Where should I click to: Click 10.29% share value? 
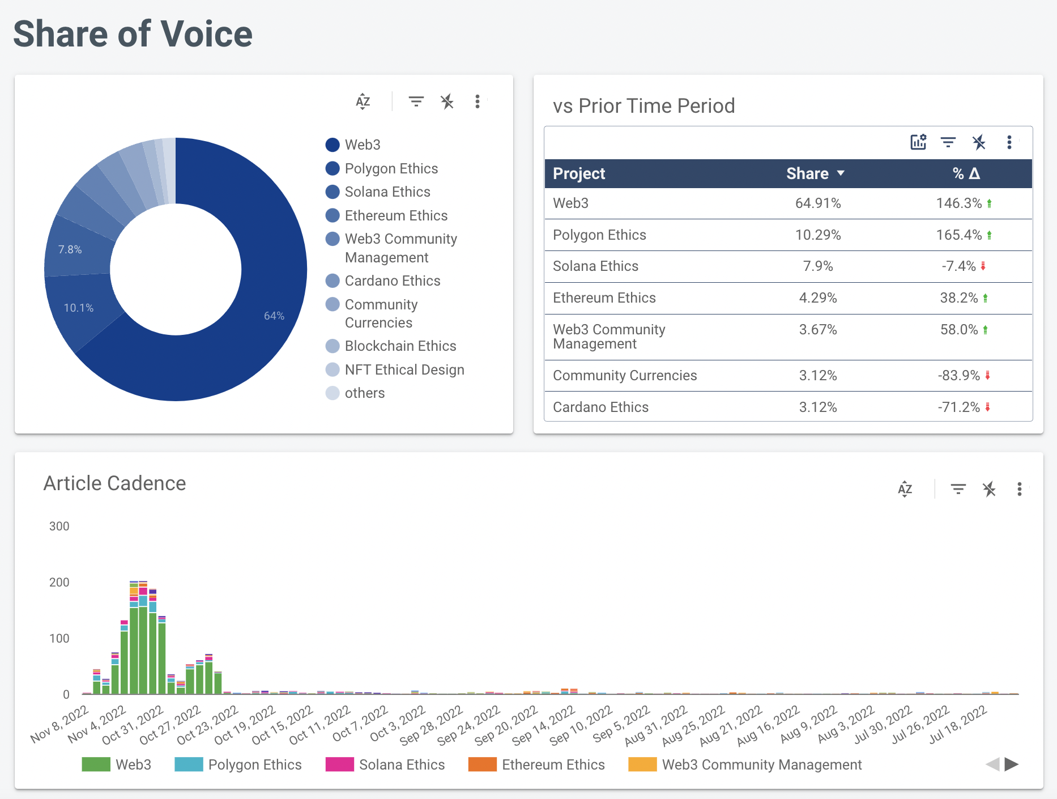[818, 235]
